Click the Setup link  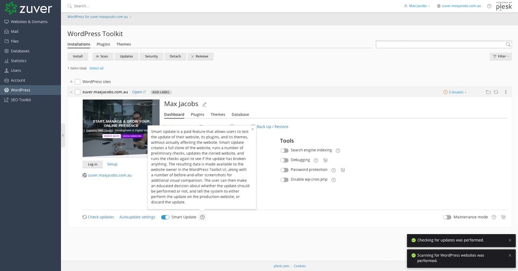112,164
